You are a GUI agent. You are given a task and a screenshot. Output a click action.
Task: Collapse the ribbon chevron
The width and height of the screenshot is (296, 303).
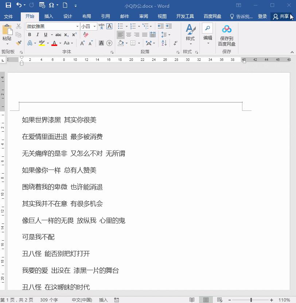coord(292,52)
